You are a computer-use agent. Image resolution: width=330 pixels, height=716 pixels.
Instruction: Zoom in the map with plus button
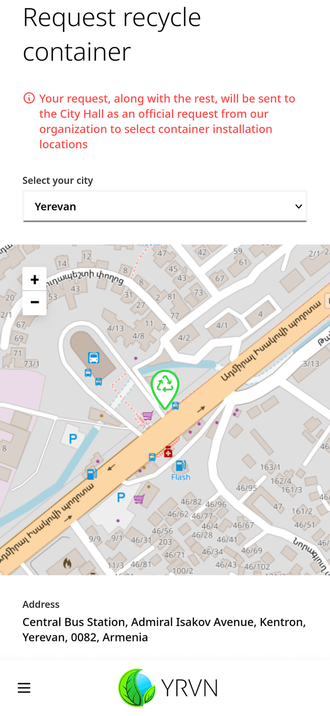click(35, 279)
